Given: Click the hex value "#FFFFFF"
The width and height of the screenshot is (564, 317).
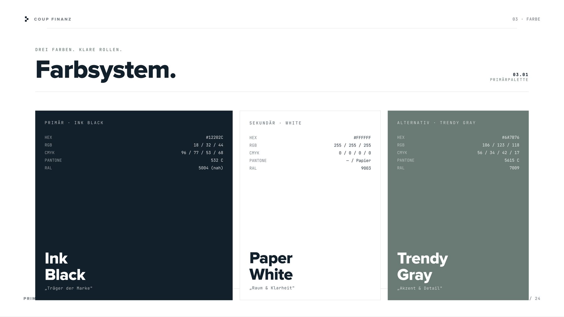Looking at the screenshot, I should [362, 138].
